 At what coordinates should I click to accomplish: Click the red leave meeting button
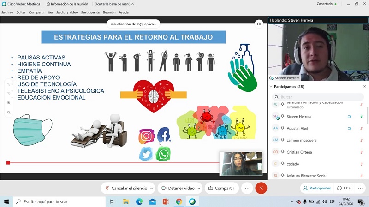[261, 188]
